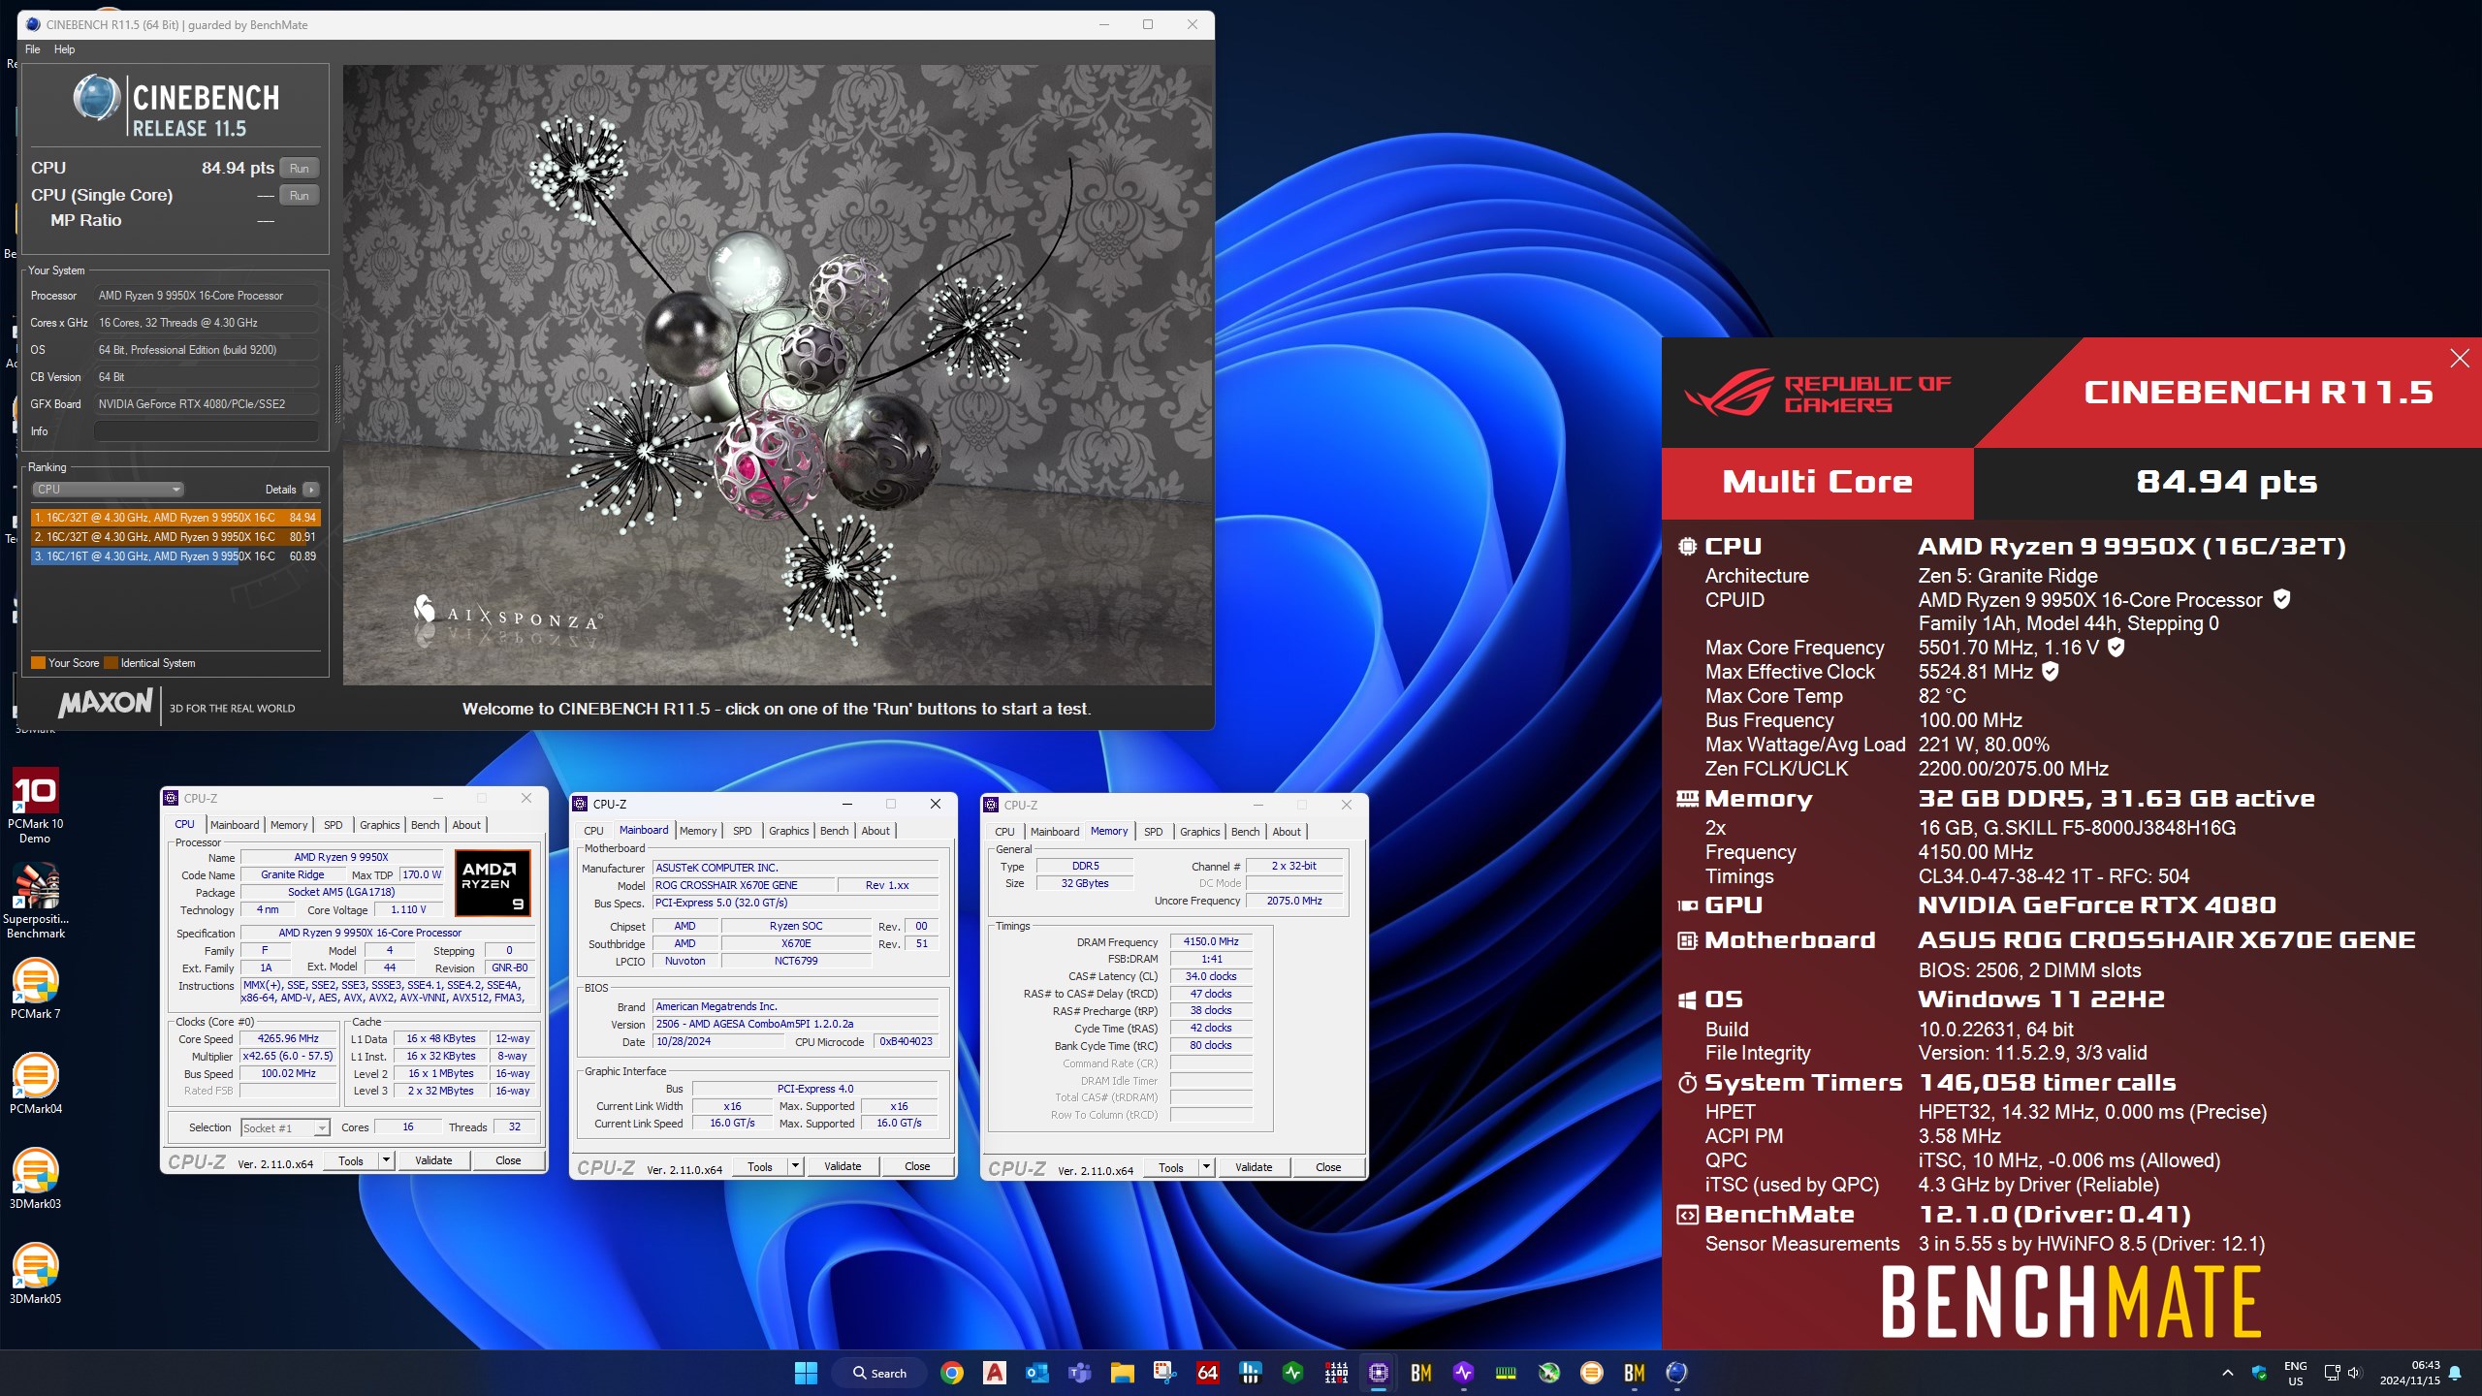Open Outlook from the taskbar

[1037, 1373]
